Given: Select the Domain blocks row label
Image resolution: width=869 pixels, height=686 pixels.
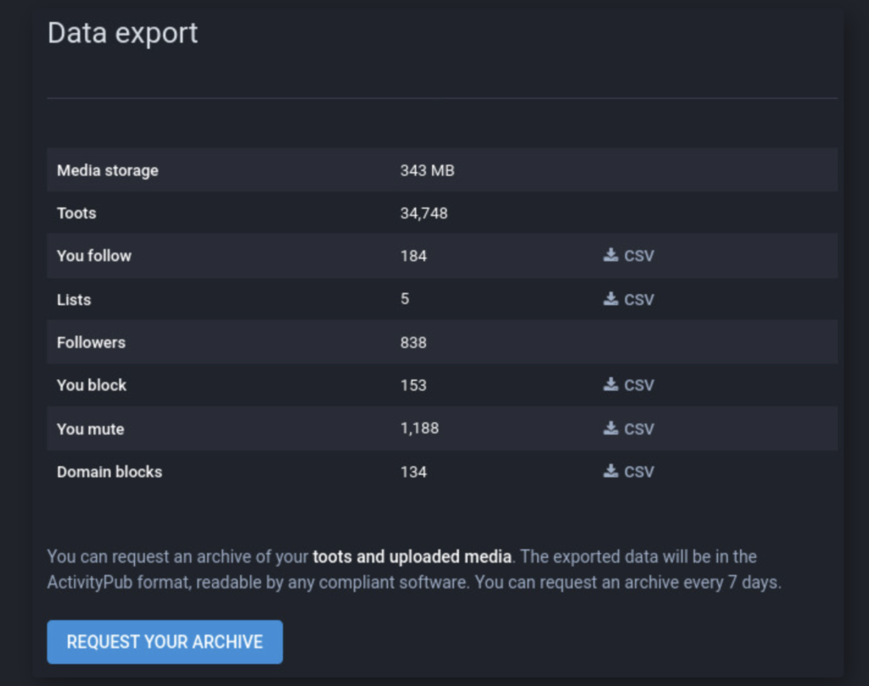Looking at the screenshot, I should point(109,471).
